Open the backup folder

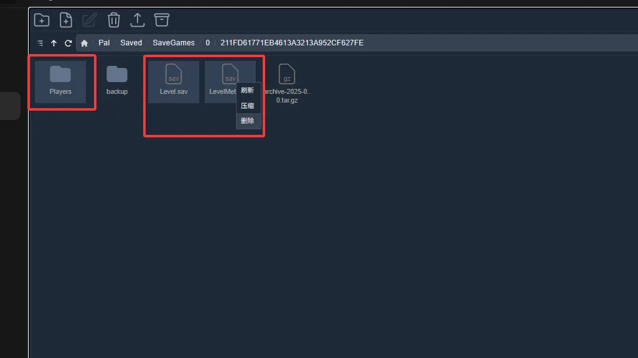click(117, 81)
